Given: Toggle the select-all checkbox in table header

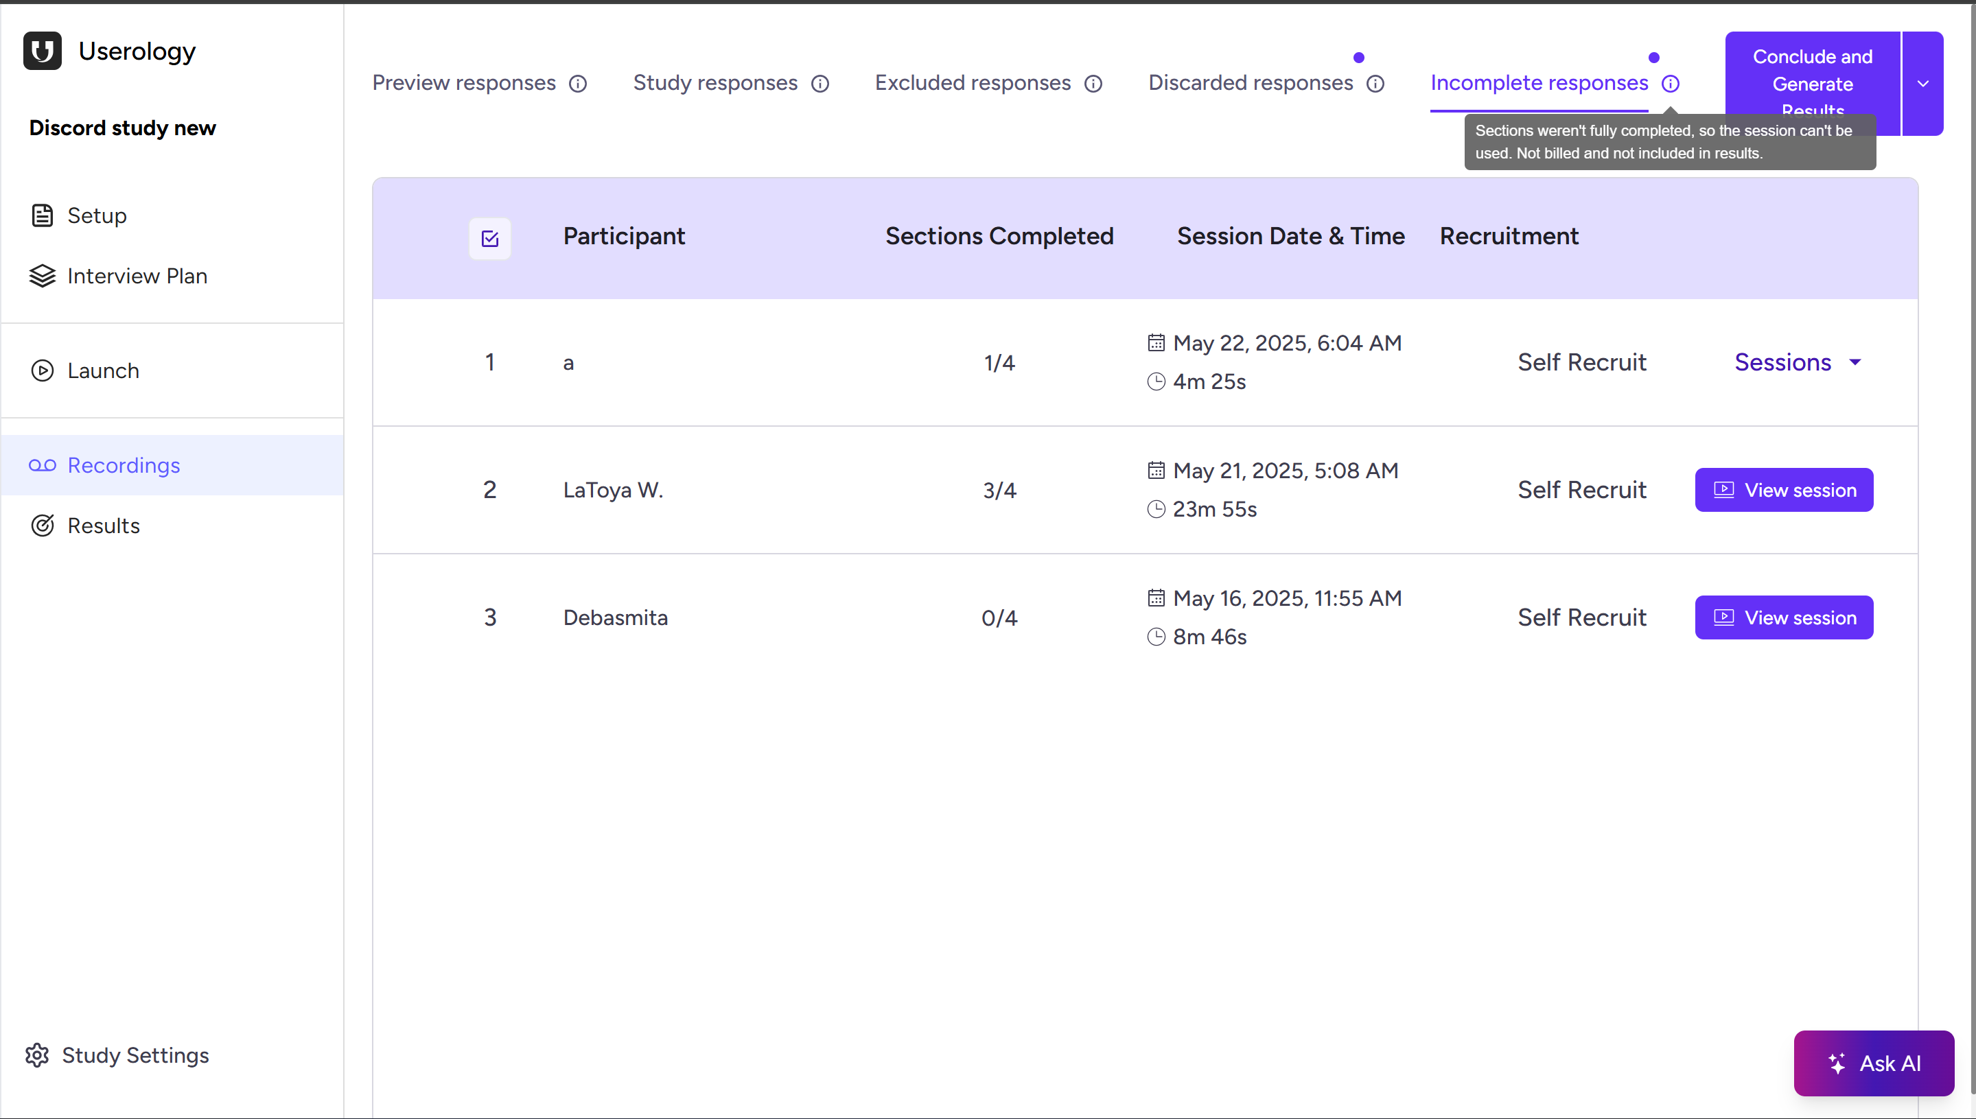Looking at the screenshot, I should [x=490, y=238].
